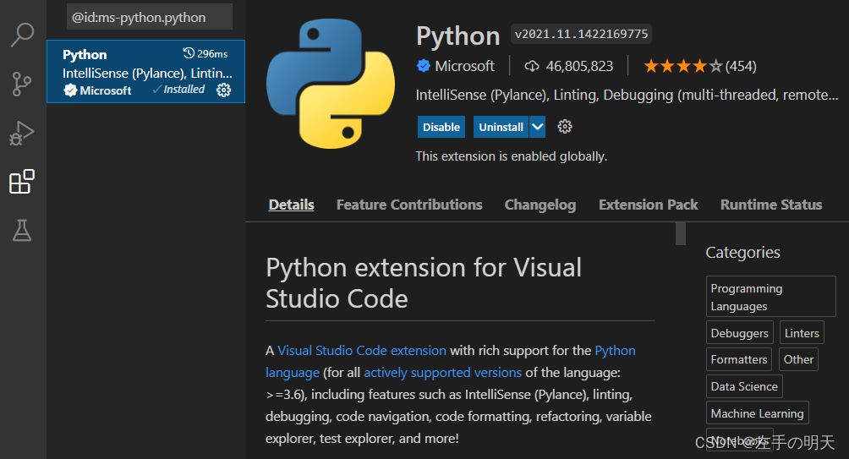Open the Testing flask icon
849x459 pixels.
click(x=22, y=231)
